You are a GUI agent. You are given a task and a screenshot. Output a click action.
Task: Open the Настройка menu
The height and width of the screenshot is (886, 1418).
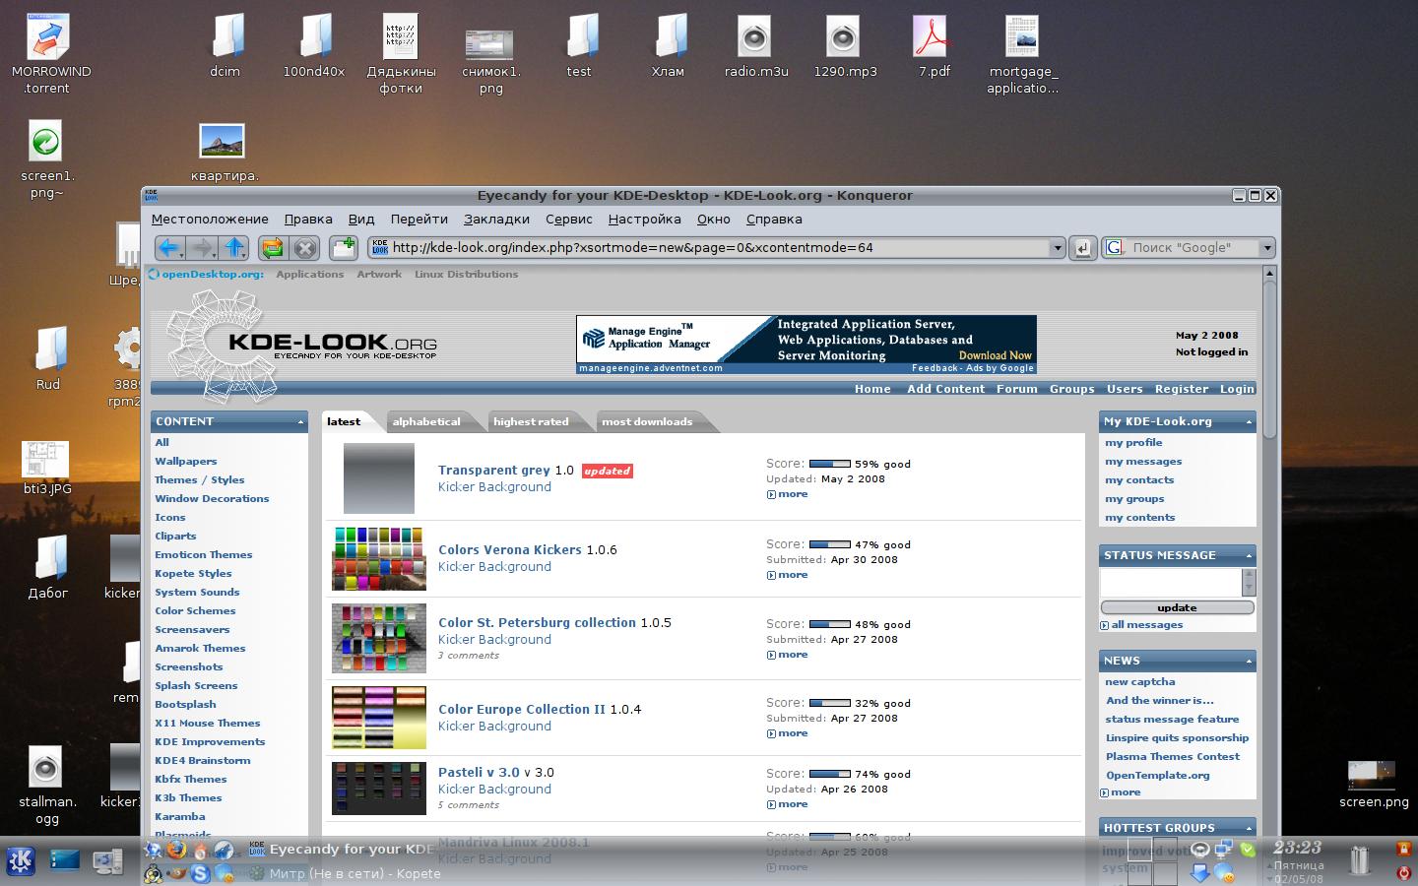(644, 220)
